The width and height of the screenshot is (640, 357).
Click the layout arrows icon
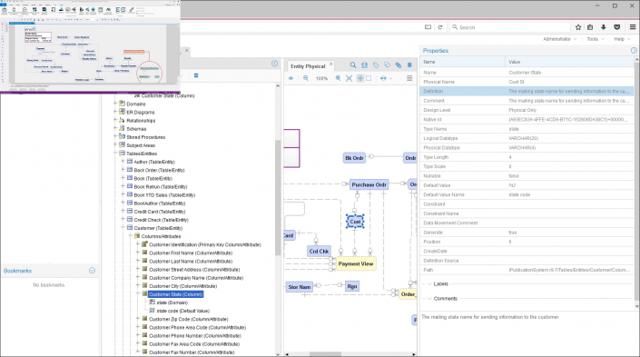(x=383, y=78)
